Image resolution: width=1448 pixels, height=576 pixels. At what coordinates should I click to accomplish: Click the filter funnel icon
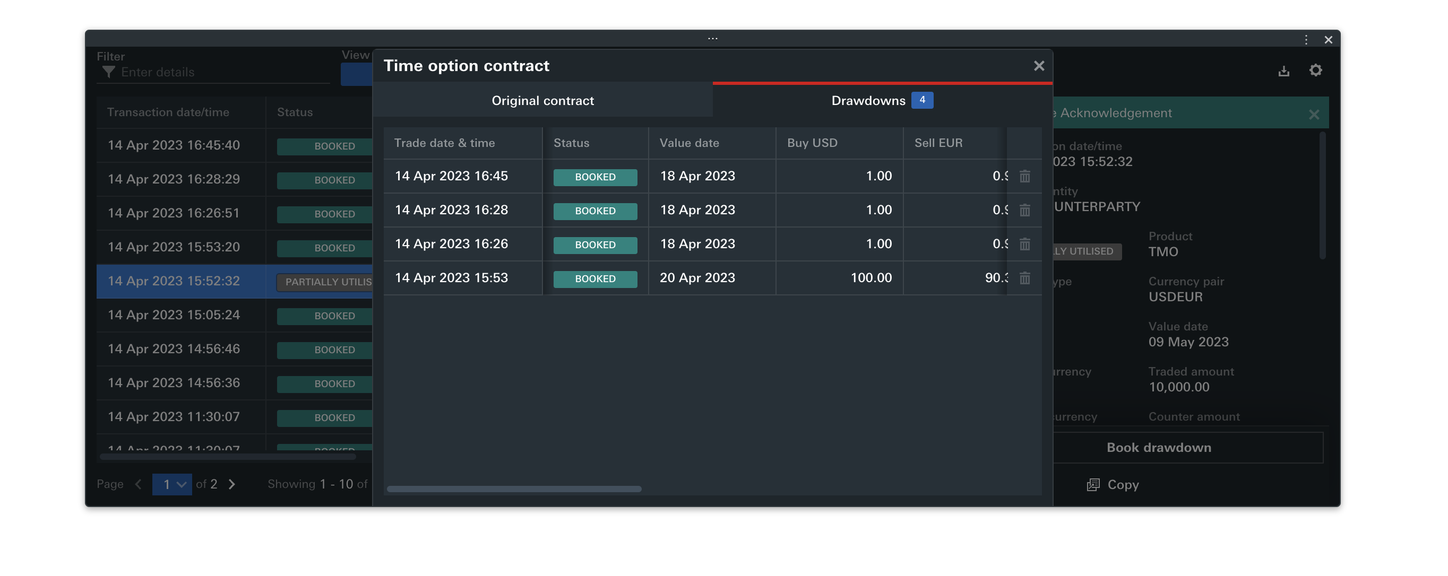[108, 72]
